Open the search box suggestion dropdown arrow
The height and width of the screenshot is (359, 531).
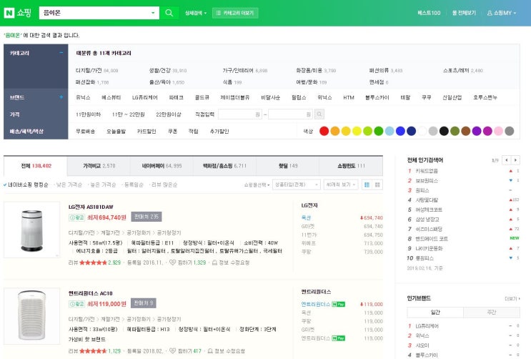(x=153, y=13)
